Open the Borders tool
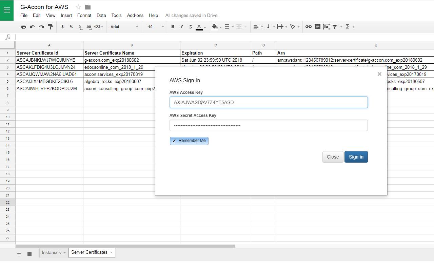This screenshot has width=434, height=271. click(x=227, y=27)
